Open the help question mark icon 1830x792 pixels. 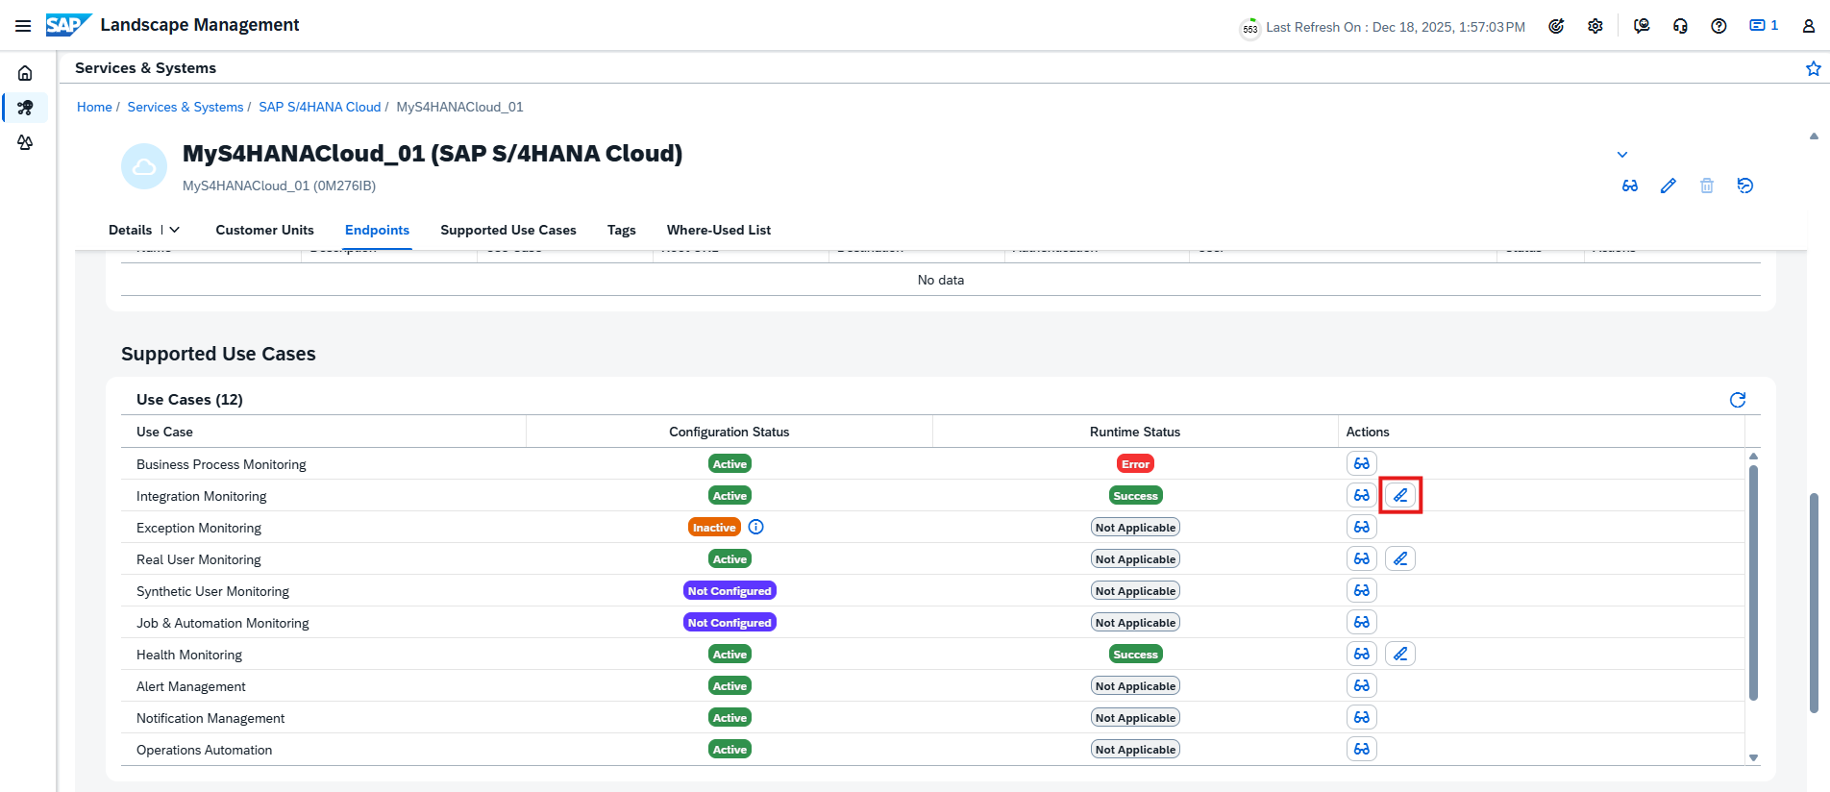(x=1719, y=26)
